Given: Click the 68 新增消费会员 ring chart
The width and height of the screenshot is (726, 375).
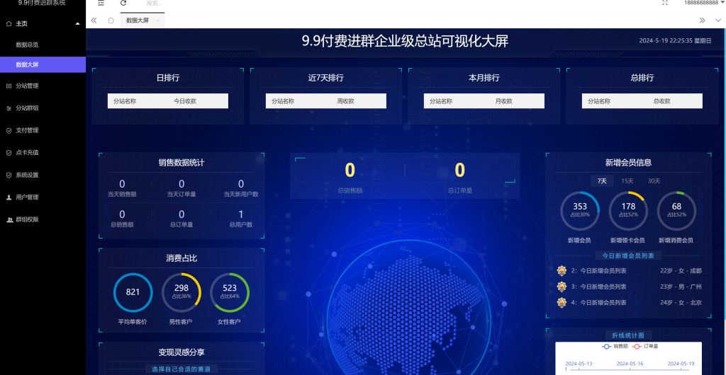Looking at the screenshot, I should pos(676,211).
